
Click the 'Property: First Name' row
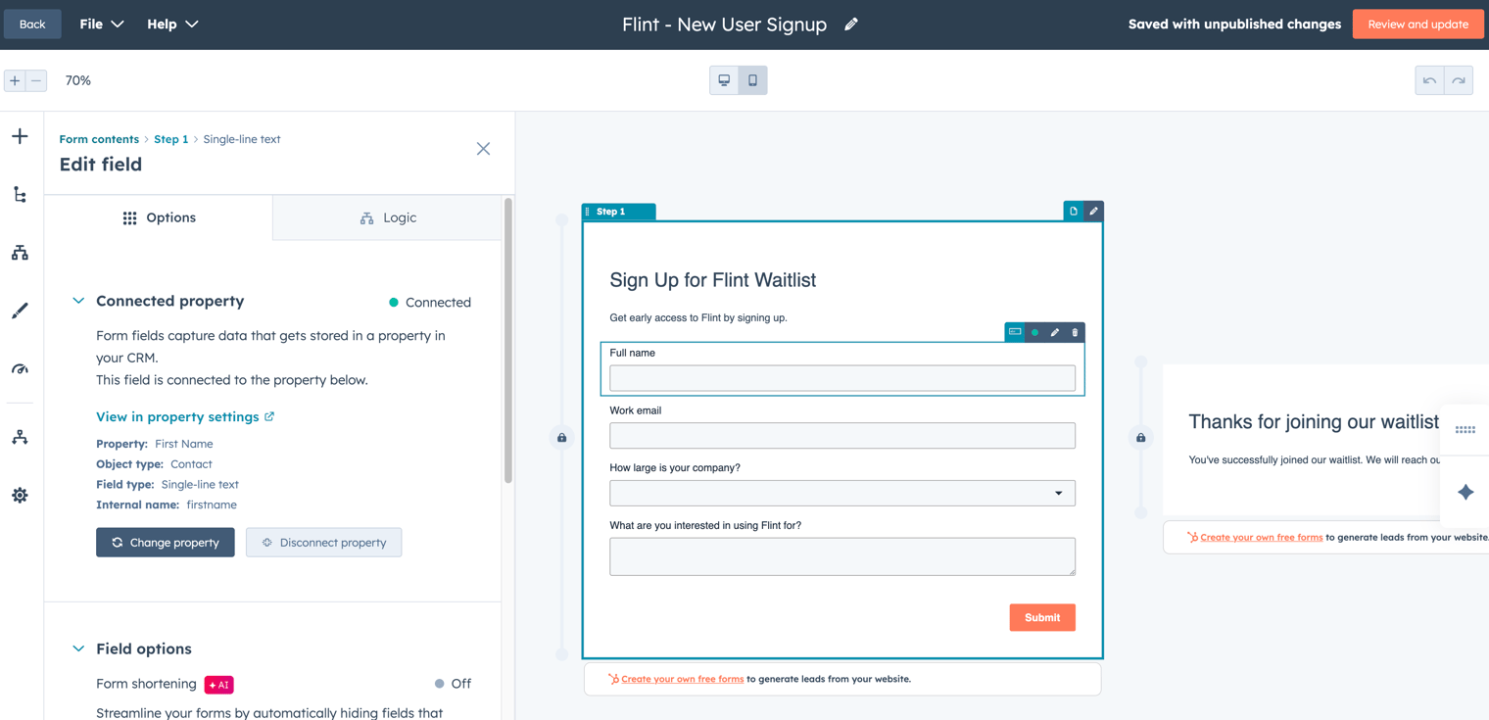point(155,444)
